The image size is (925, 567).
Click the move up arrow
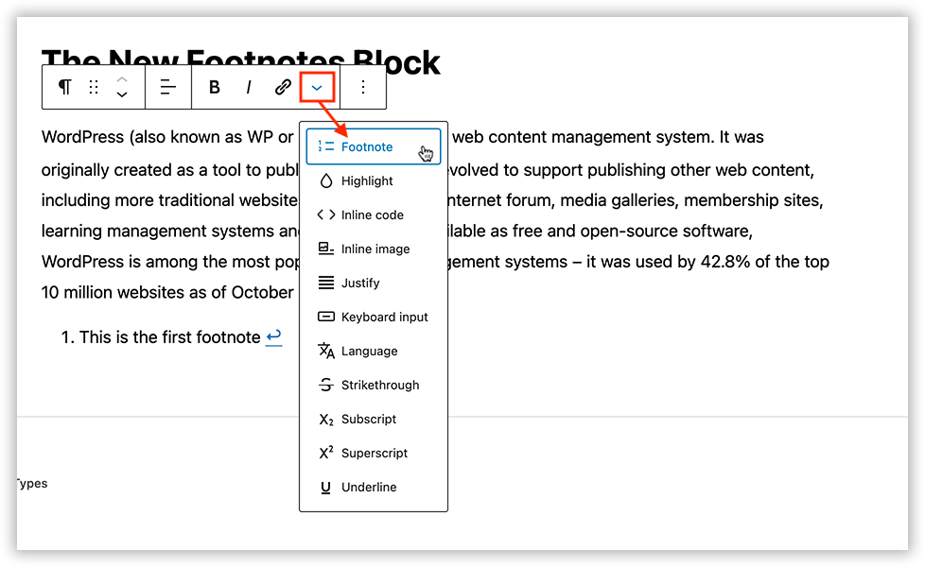pos(122,79)
